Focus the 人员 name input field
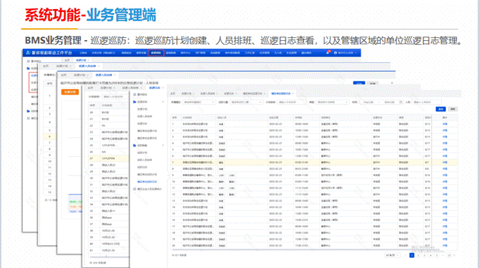The width and height of the screenshot is (479, 268). [427, 102]
